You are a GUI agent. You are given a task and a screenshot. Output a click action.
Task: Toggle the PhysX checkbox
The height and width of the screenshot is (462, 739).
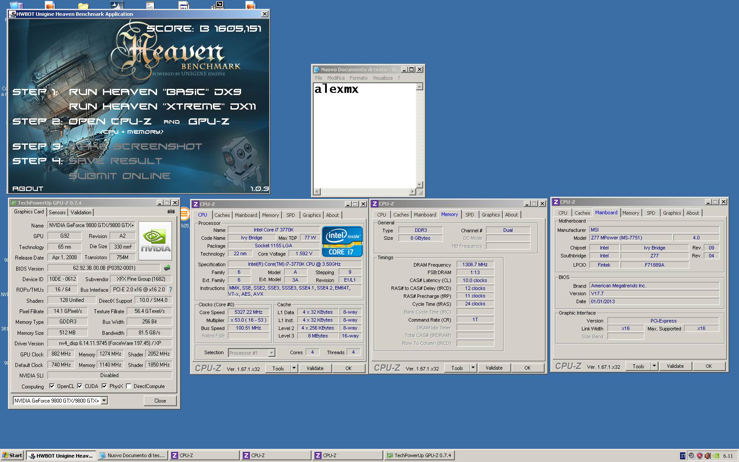[x=104, y=386]
